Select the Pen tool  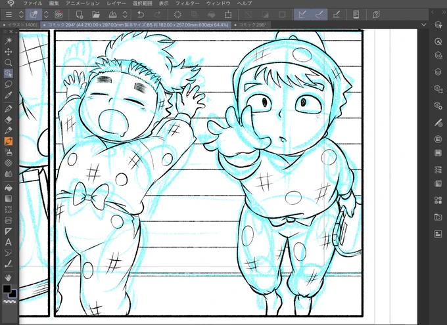pos(9,108)
